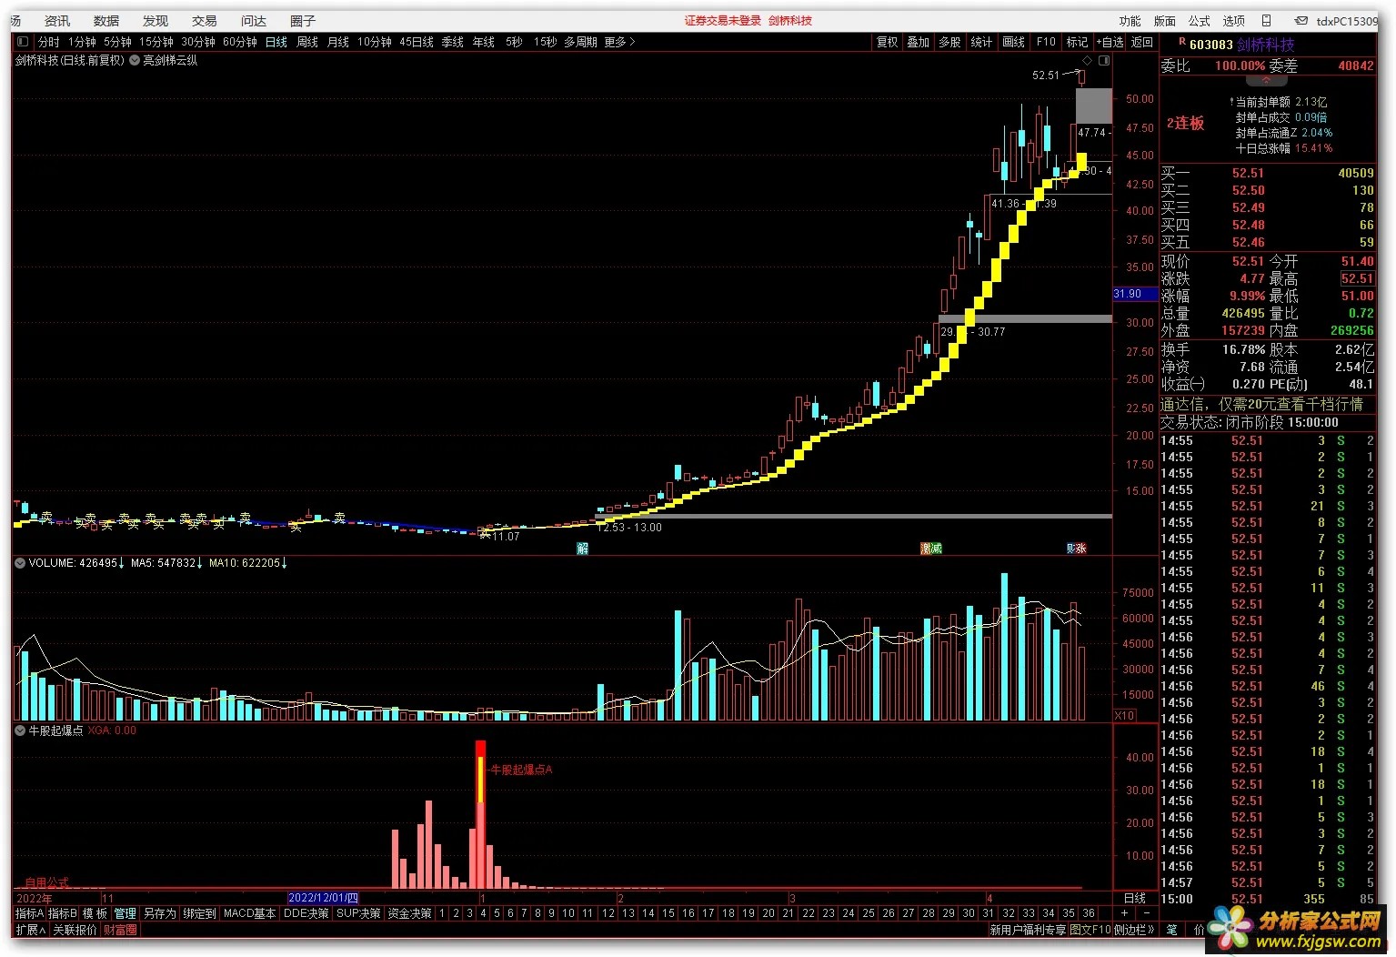Click the 笔 button at bottom right
The image size is (1396, 957).
pos(1171,930)
